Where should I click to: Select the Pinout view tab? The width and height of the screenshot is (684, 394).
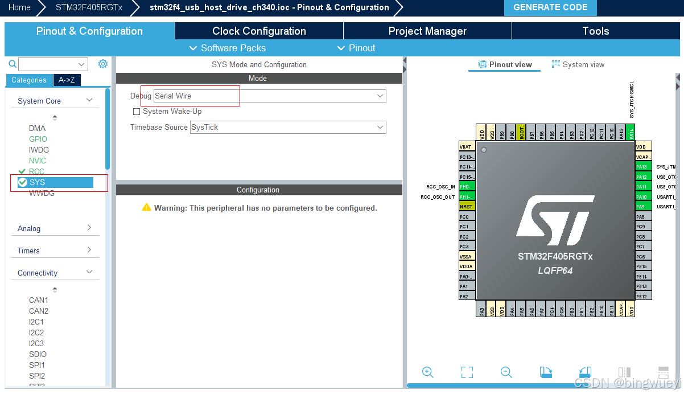coord(504,64)
